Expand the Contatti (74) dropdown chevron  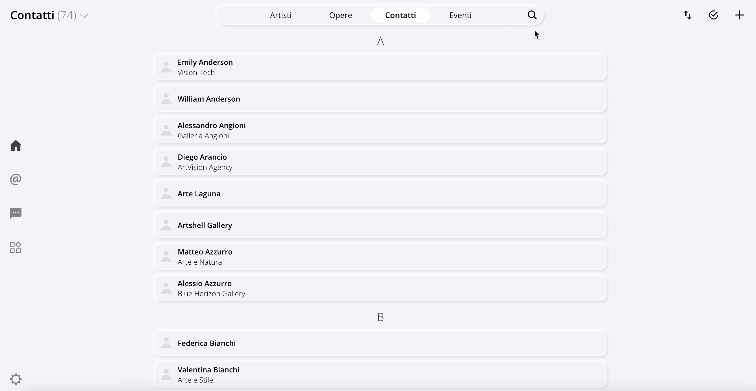[84, 16]
